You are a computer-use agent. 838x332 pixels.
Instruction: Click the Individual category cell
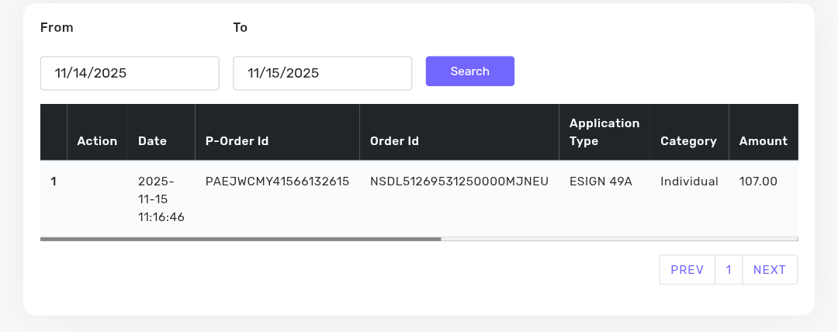689,182
